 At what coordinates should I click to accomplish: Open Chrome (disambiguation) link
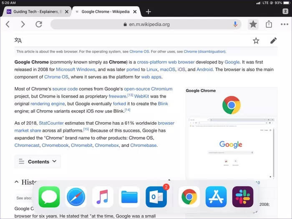coord(205,52)
